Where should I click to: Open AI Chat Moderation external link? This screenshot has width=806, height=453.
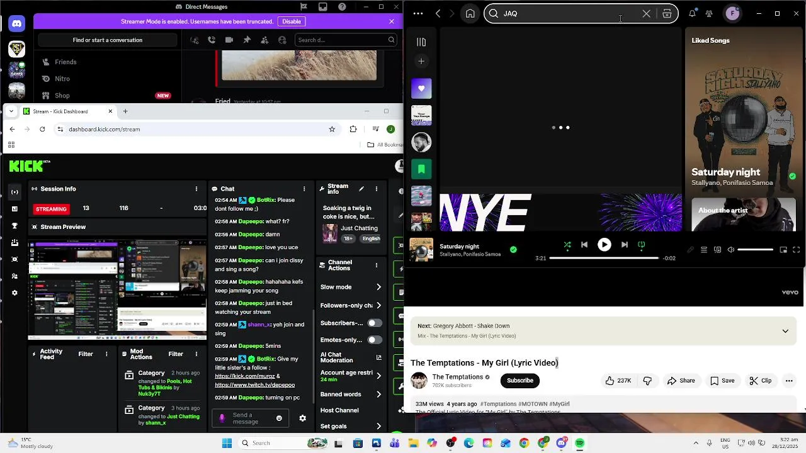click(x=378, y=357)
